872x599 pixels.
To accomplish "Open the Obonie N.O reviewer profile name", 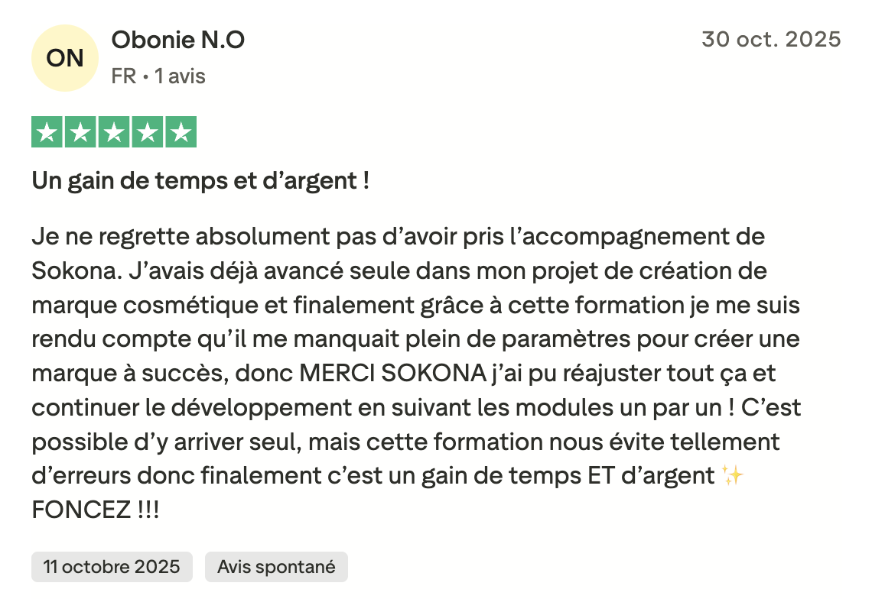I will pos(178,40).
